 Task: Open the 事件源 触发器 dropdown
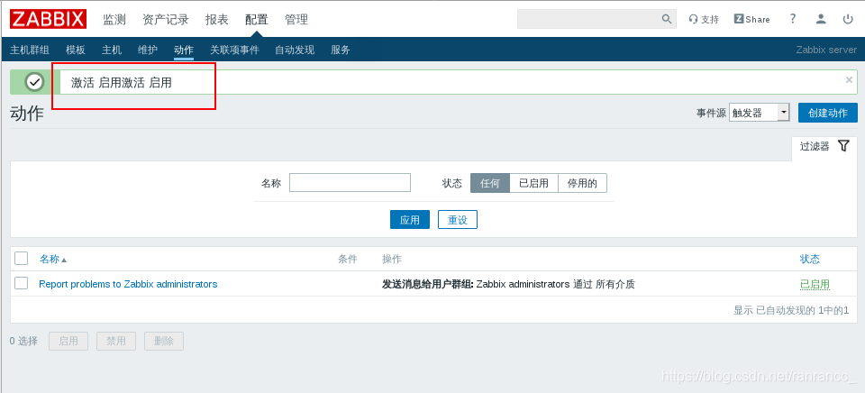tap(760, 113)
